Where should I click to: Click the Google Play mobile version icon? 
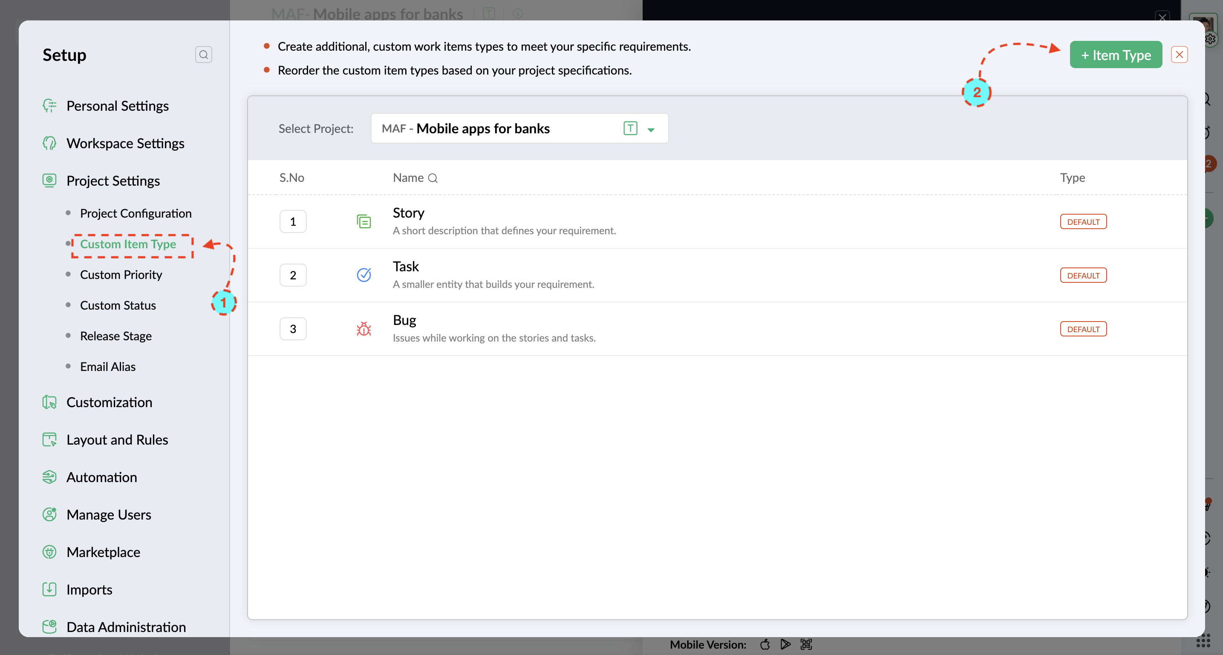785,644
